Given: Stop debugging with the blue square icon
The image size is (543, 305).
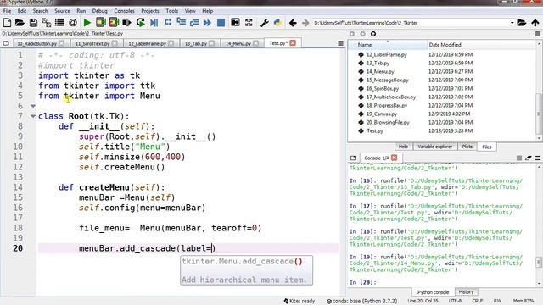Looking at the screenshot, I should [x=221, y=23].
